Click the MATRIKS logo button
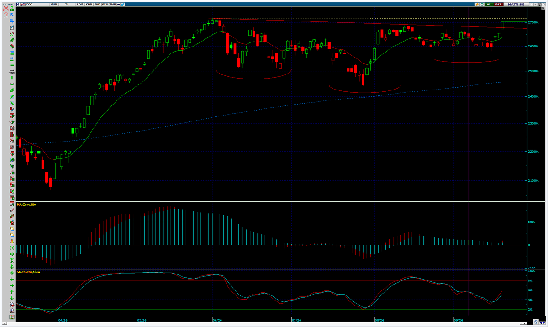The image size is (548, 327). click(516, 4)
